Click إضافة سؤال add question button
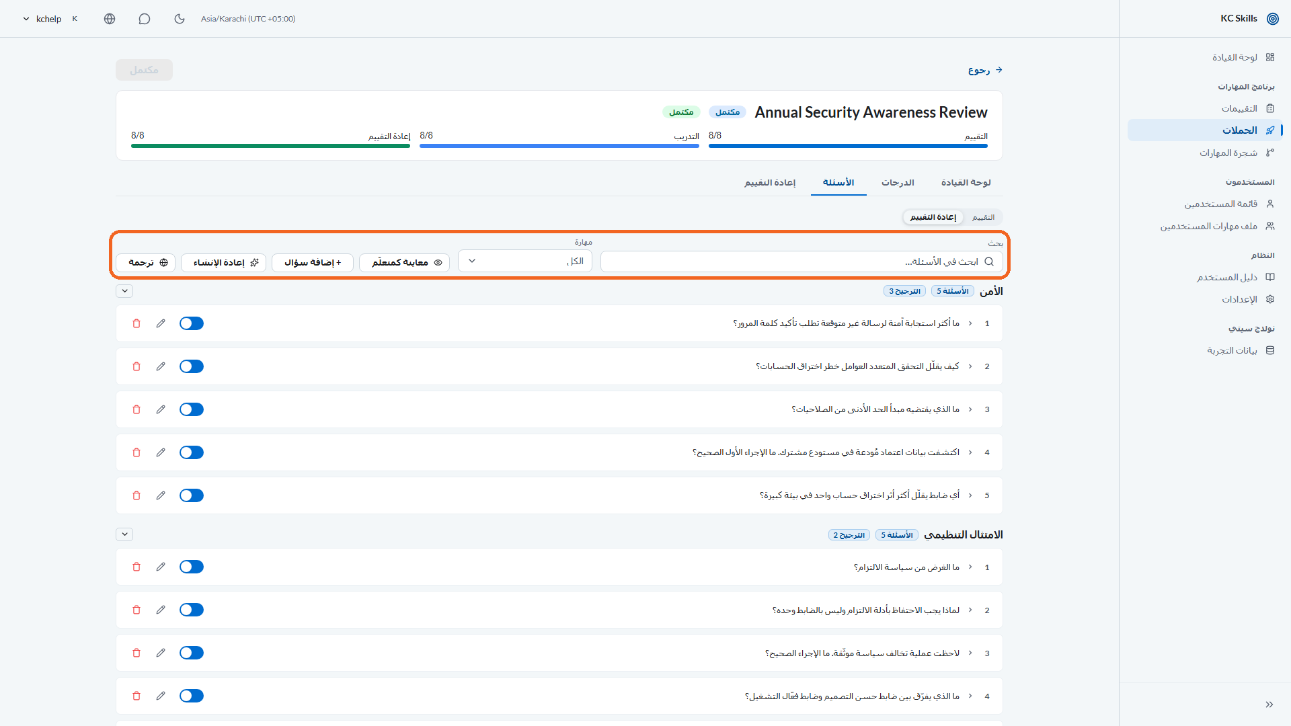The width and height of the screenshot is (1291, 726). tap(313, 263)
